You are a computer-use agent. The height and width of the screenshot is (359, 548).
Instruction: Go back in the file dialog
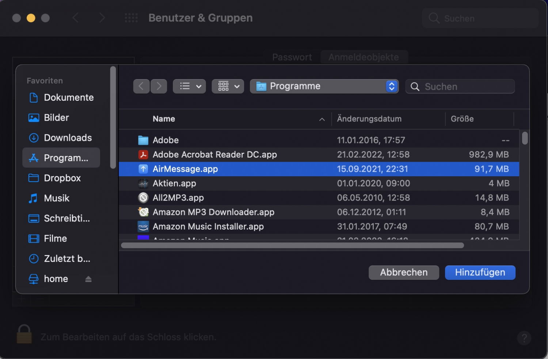point(141,86)
